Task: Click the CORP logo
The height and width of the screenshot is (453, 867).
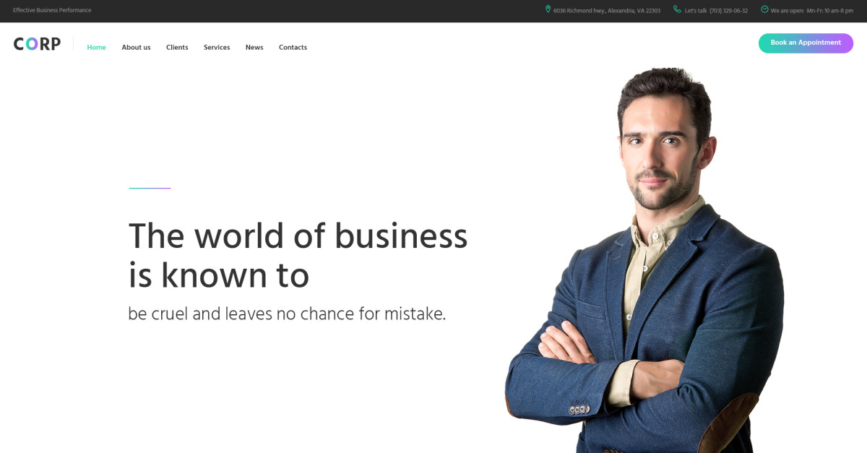Action: point(37,44)
